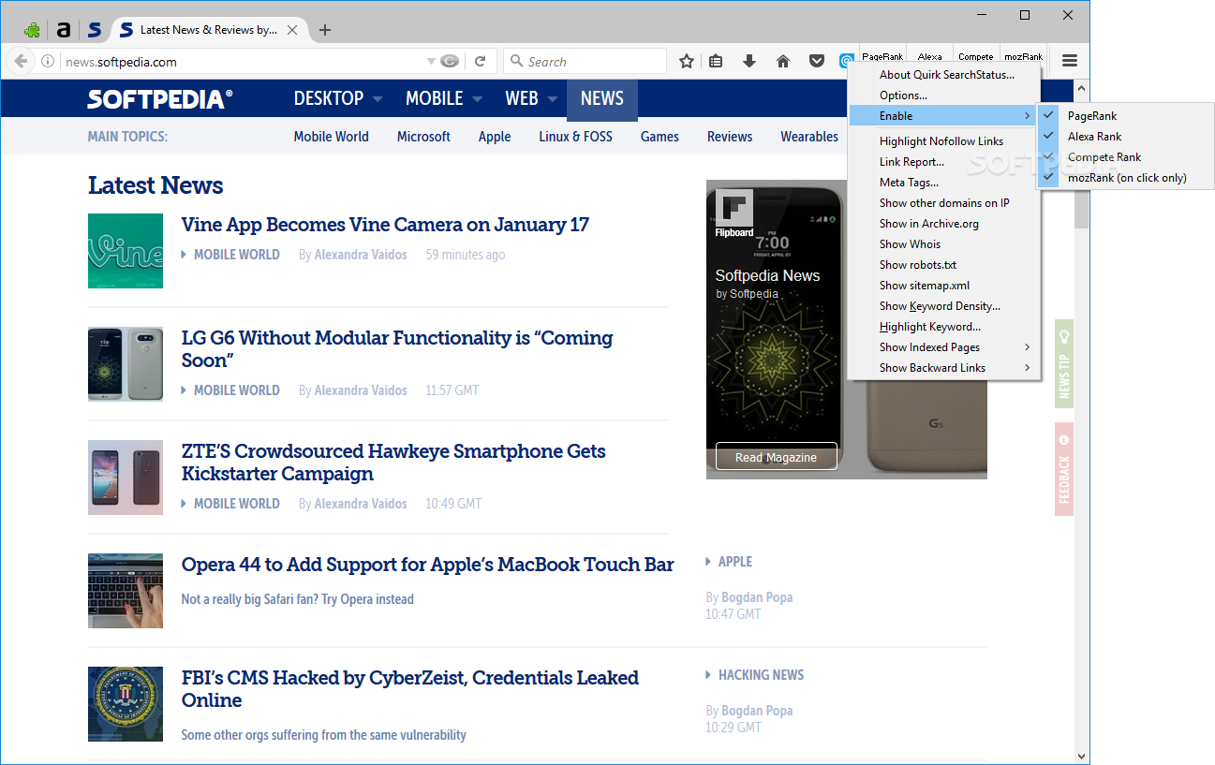
Task: Select Show sitemap.xml
Action: pos(944,286)
